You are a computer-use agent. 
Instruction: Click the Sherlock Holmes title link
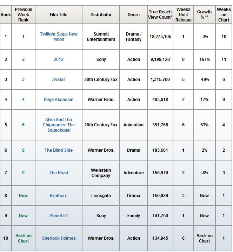59,238
